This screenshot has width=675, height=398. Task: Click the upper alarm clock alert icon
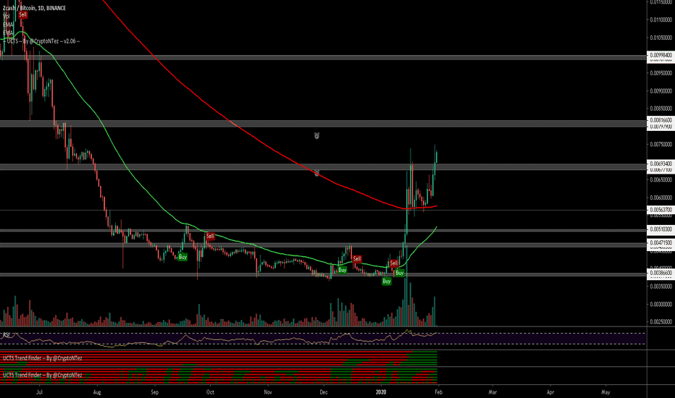pos(316,136)
